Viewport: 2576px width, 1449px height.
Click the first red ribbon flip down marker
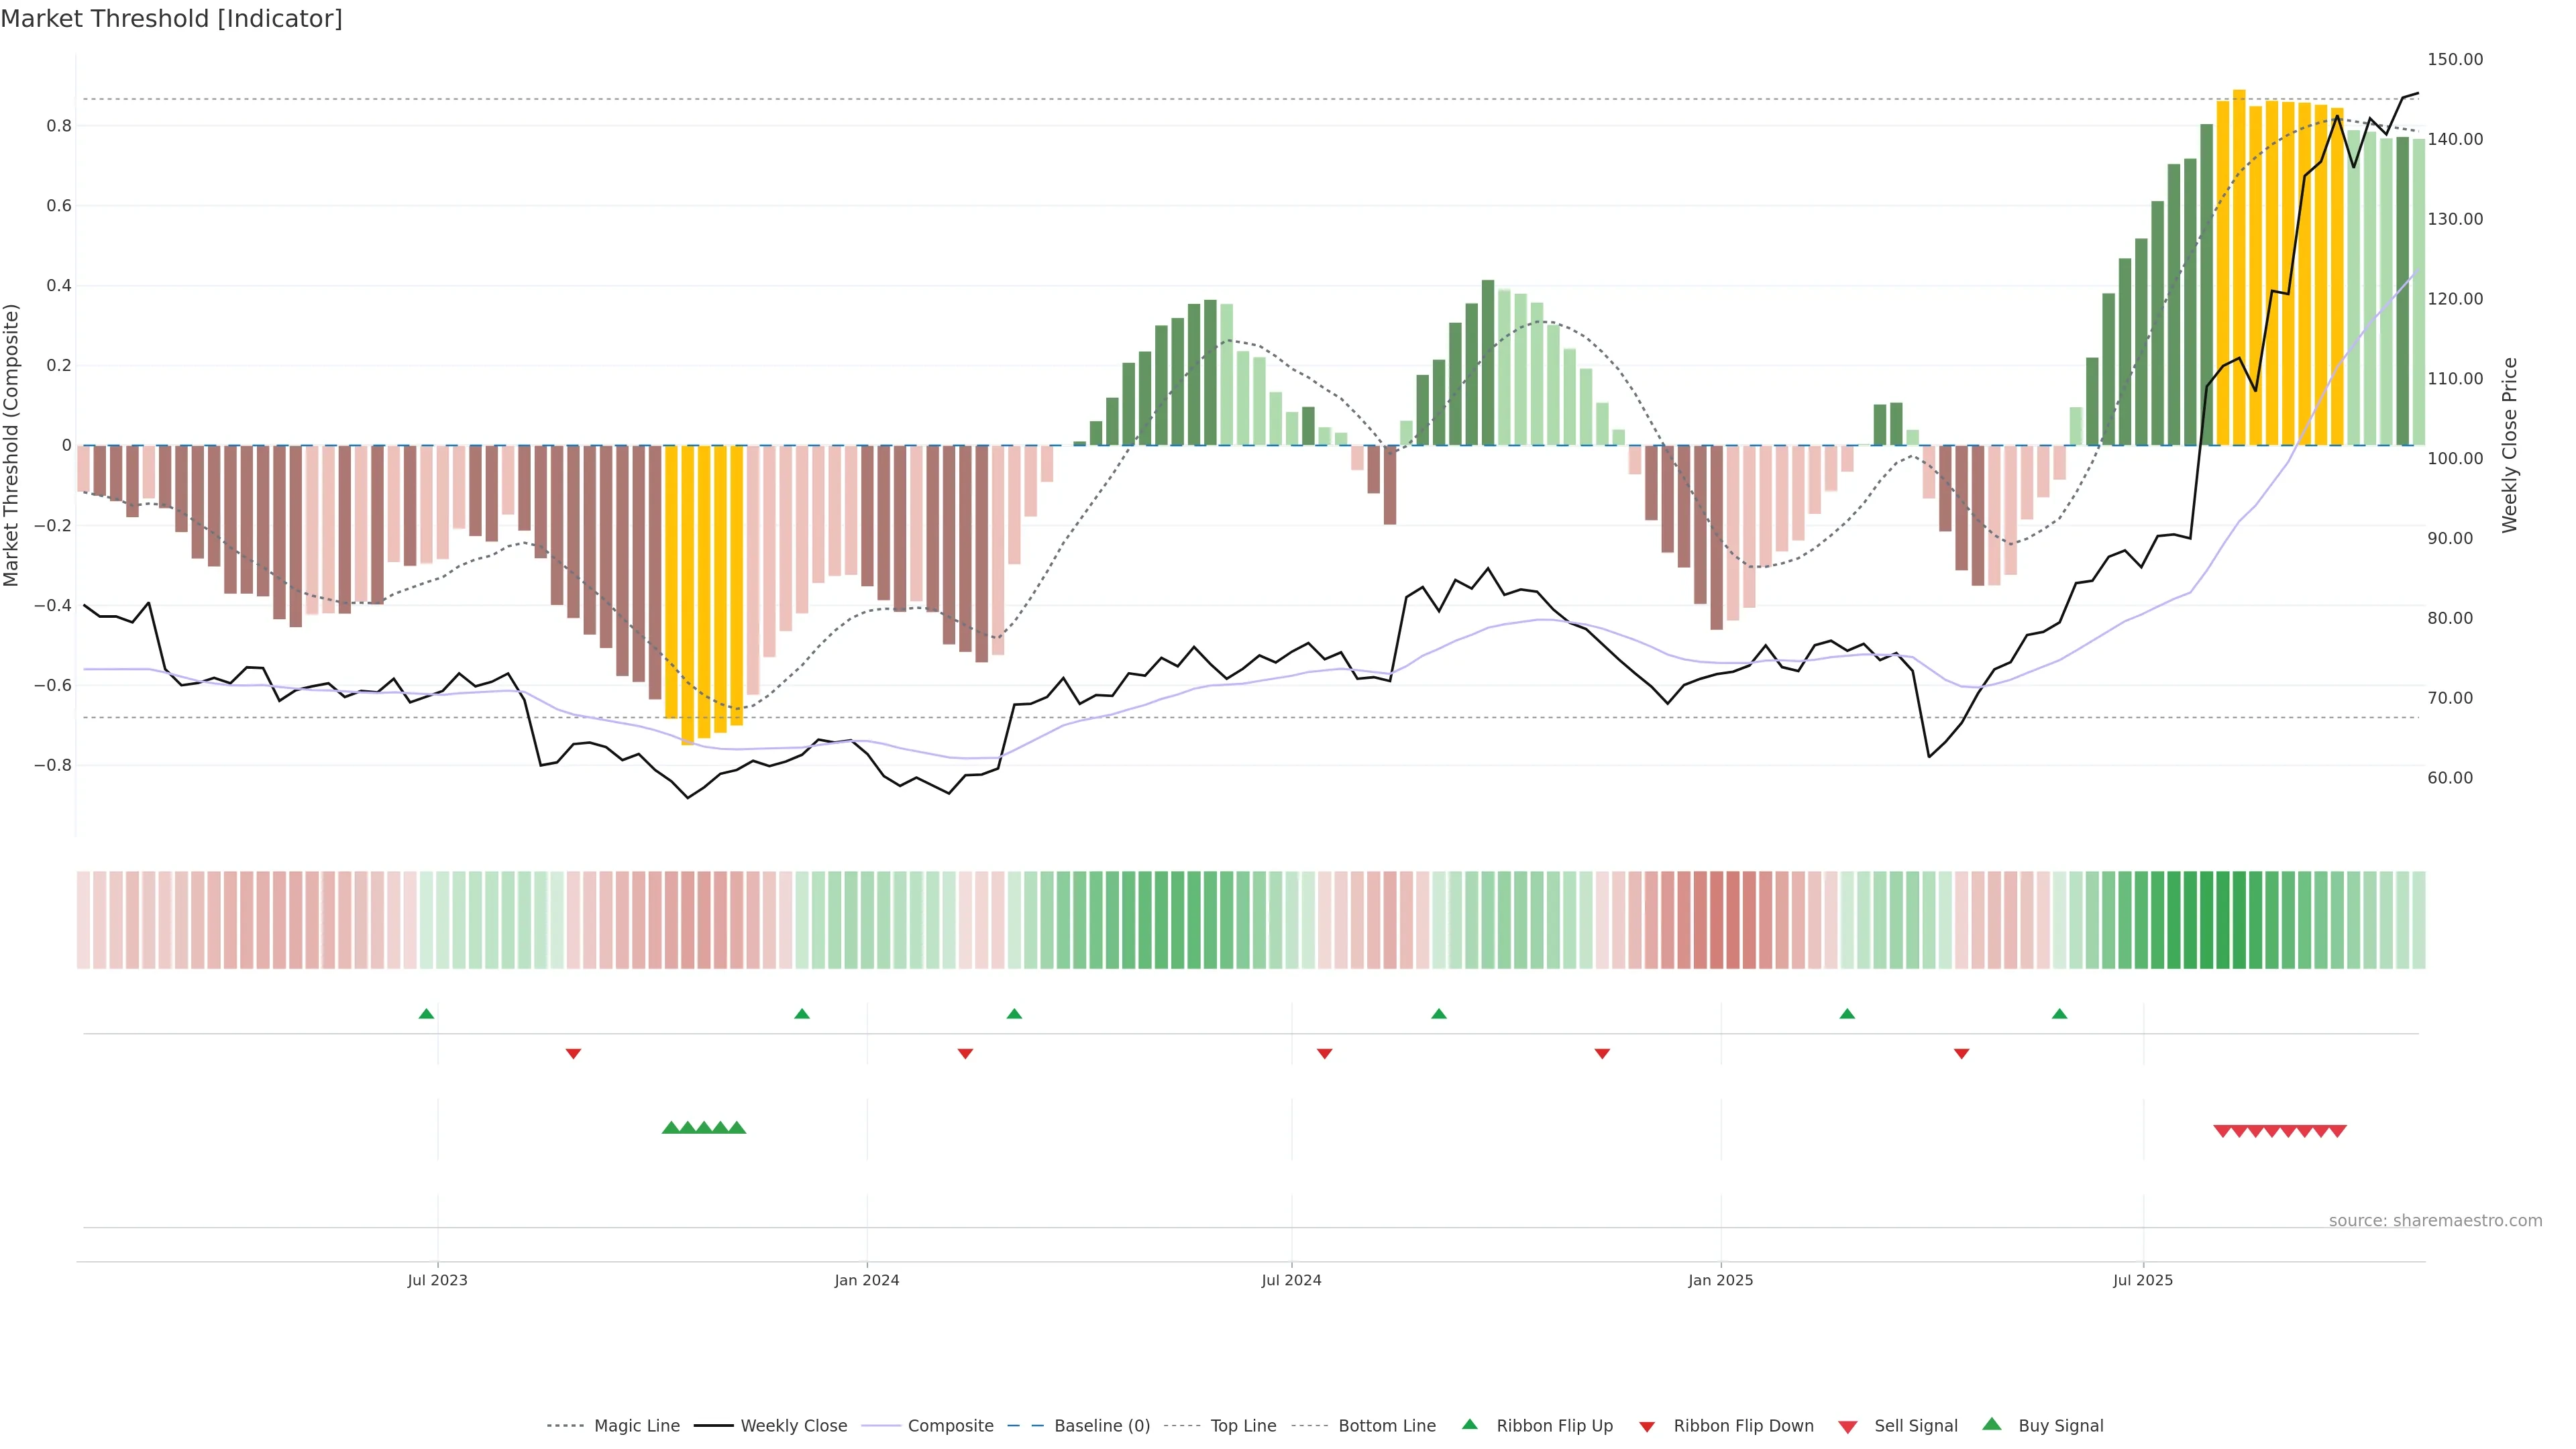click(x=573, y=1054)
